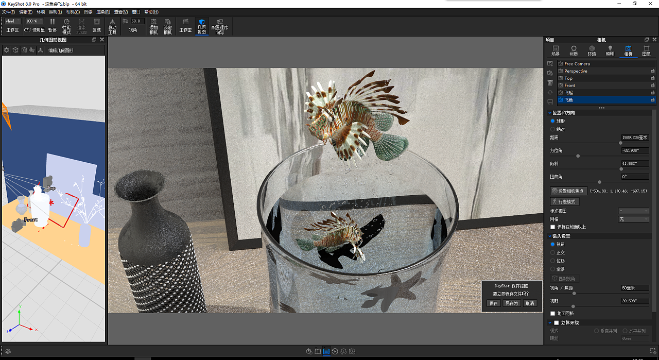This screenshot has height=360, width=659.
Task: Click the 锁定相机 (Lock Camera) toolbar icon
Action: click(167, 26)
